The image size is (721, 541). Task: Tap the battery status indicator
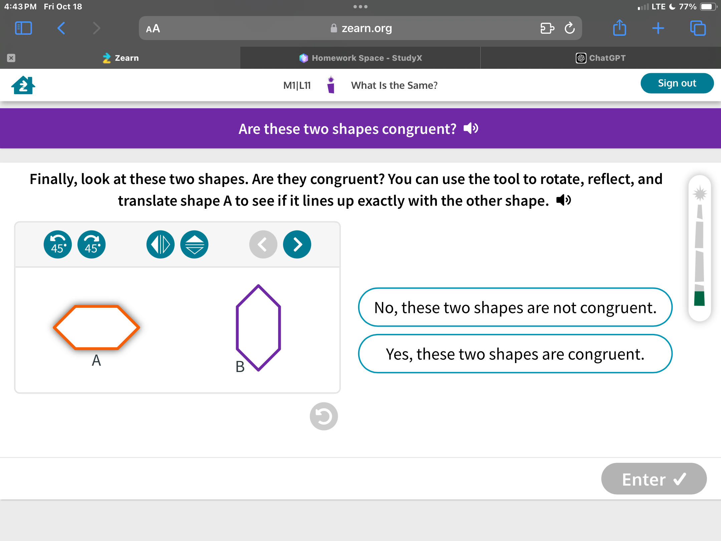tap(708, 7)
